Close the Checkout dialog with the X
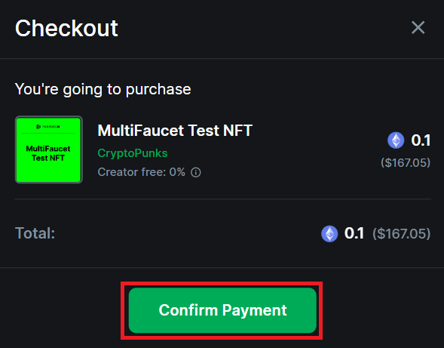444x348 pixels. [418, 27]
